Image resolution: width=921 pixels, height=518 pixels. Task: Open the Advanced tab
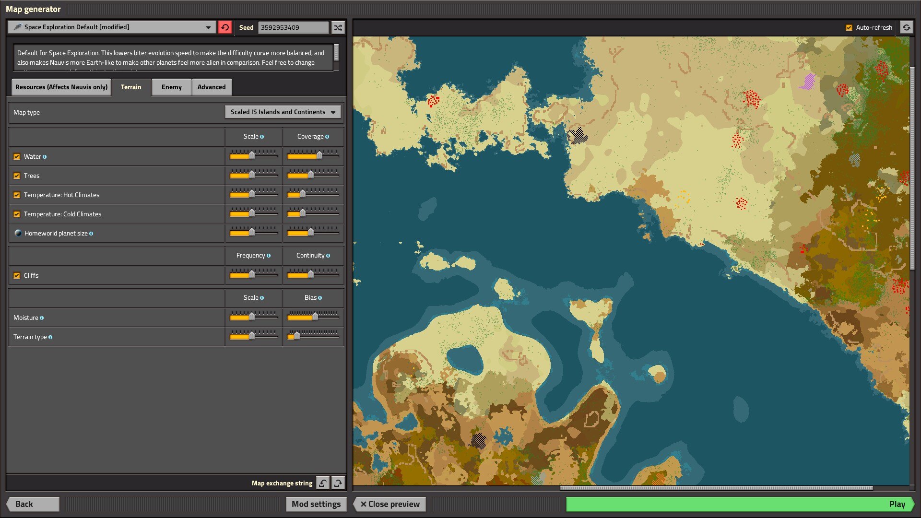(x=212, y=87)
